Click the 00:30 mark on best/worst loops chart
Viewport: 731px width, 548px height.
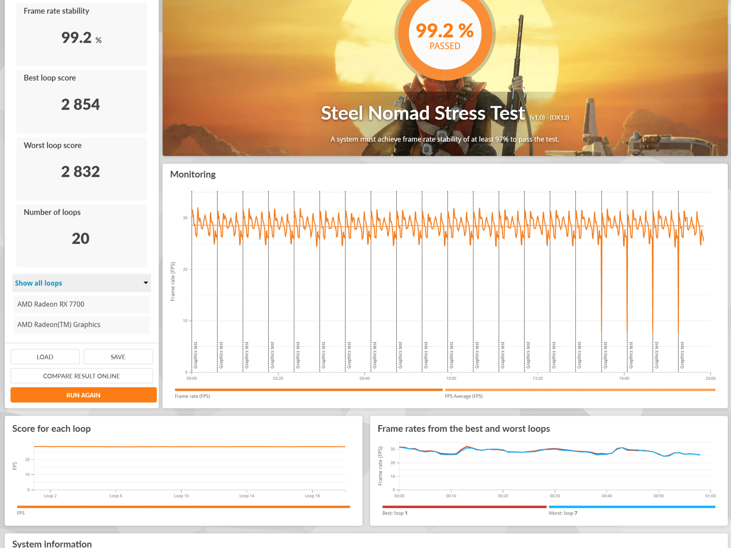(x=555, y=496)
